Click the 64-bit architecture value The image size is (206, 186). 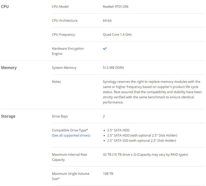pyautogui.click(x=107, y=21)
